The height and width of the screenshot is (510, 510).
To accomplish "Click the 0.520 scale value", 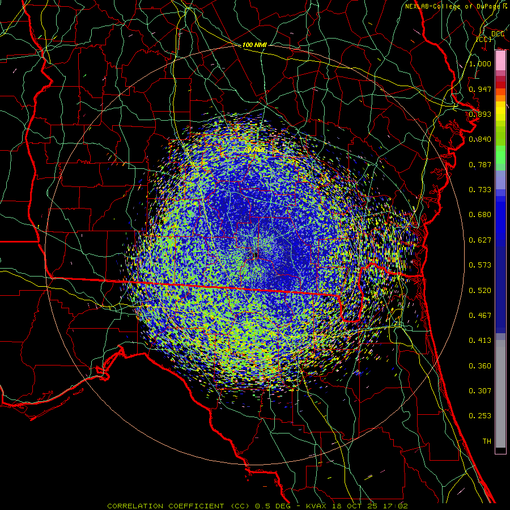I will pos(480,290).
